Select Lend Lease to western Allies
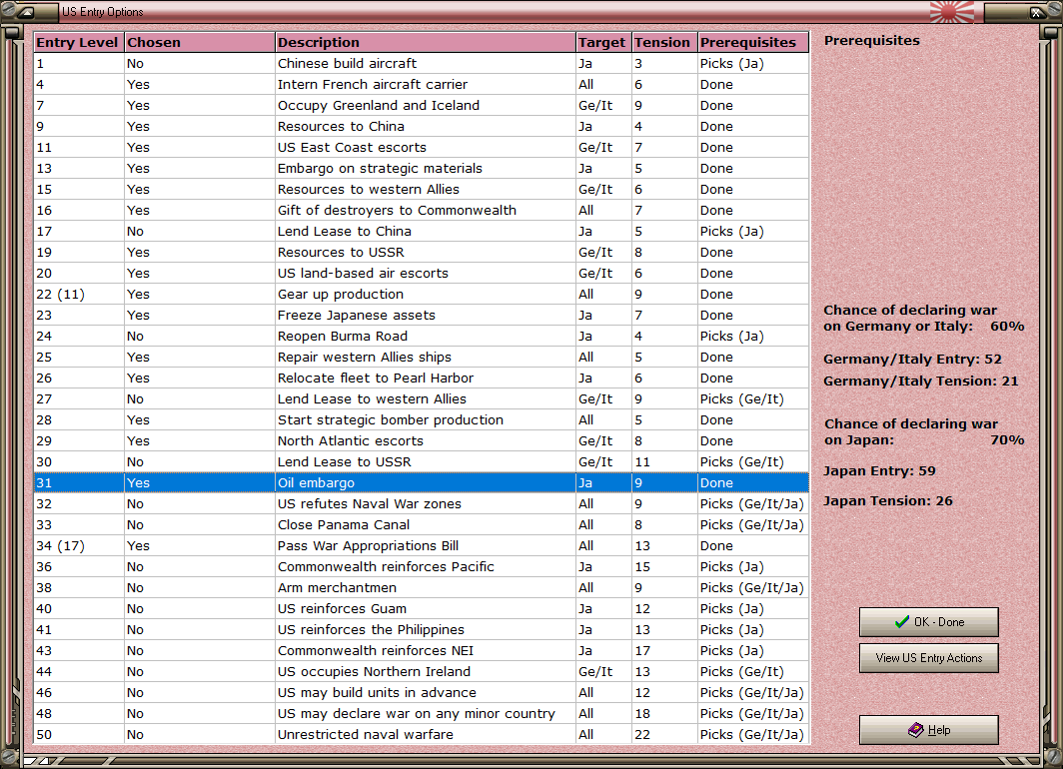This screenshot has height=769, width=1063. pos(421,399)
